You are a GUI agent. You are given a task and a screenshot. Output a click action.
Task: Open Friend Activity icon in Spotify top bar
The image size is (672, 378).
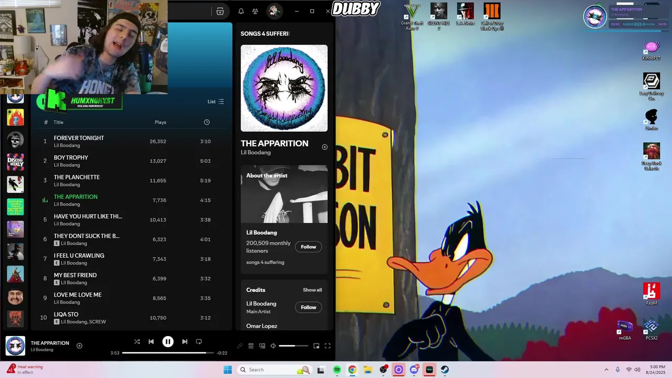click(255, 11)
